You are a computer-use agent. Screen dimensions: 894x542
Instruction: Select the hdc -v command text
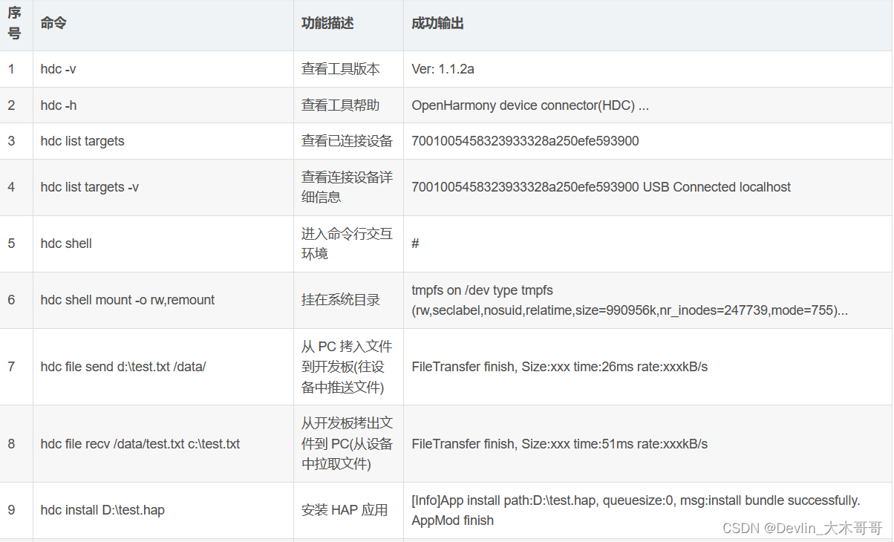(x=57, y=68)
